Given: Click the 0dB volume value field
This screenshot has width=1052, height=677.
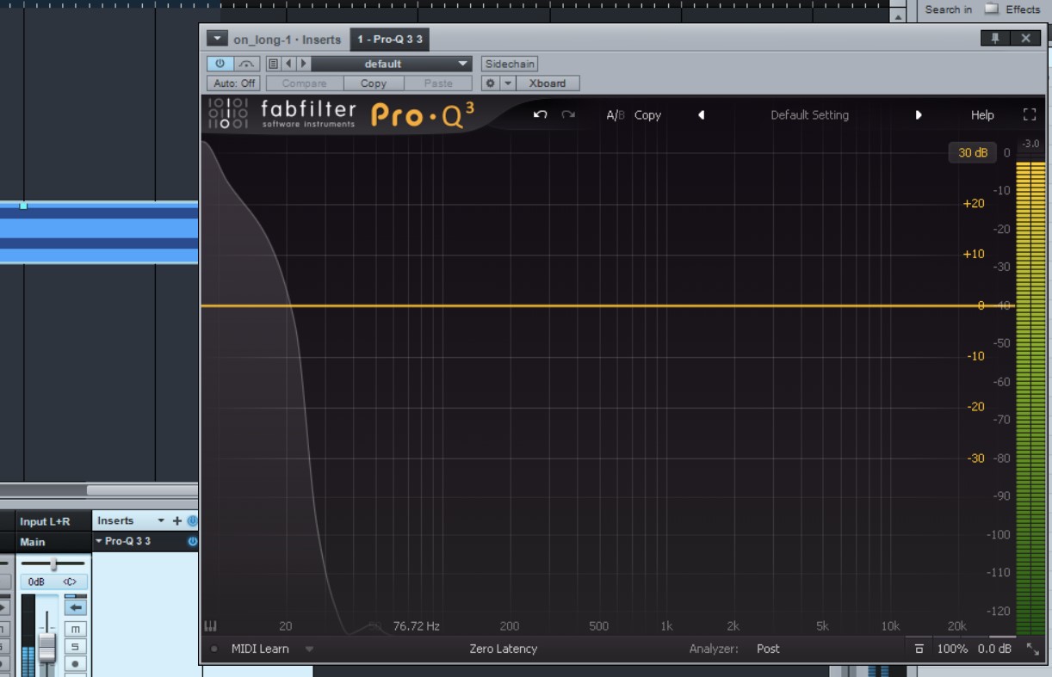Looking at the screenshot, I should click(x=36, y=582).
